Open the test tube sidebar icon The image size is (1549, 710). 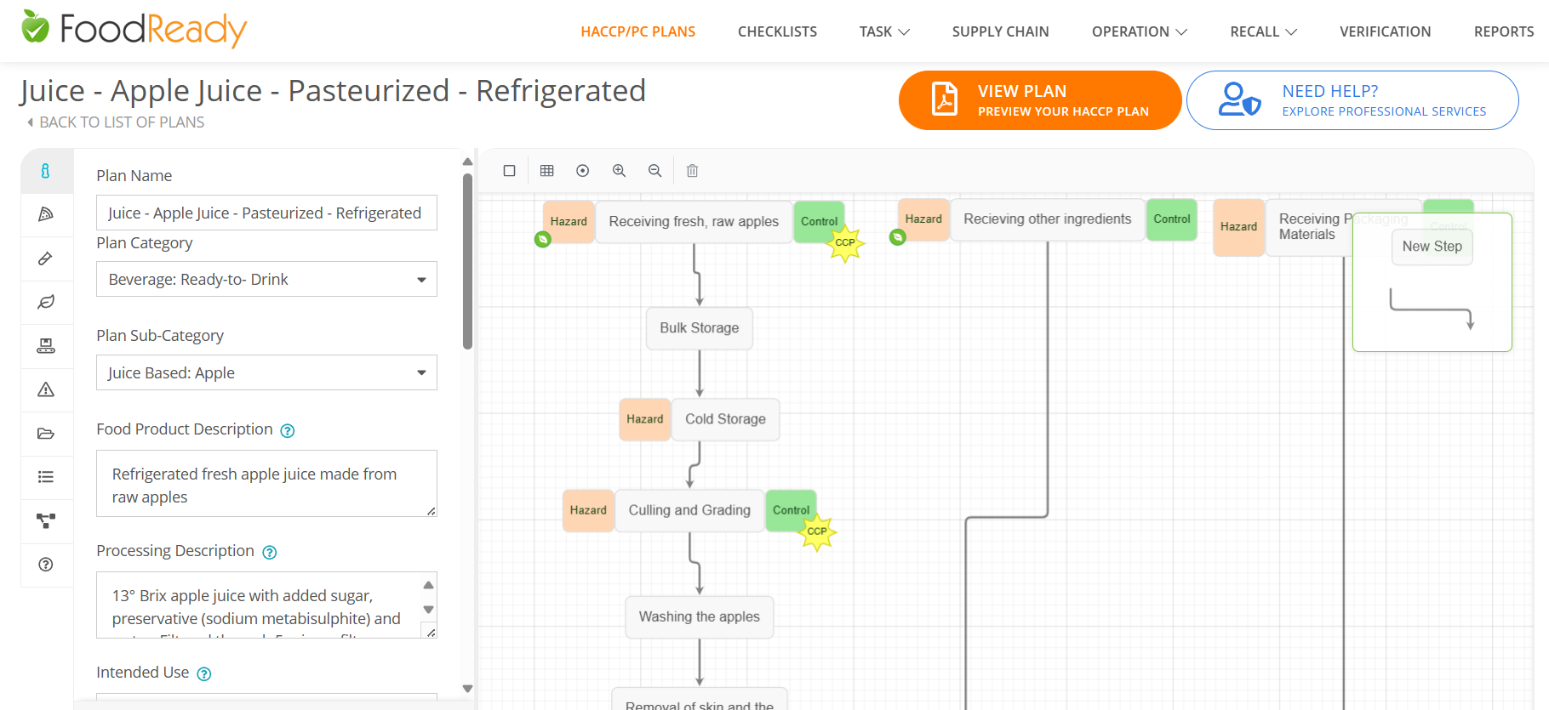[x=46, y=258]
